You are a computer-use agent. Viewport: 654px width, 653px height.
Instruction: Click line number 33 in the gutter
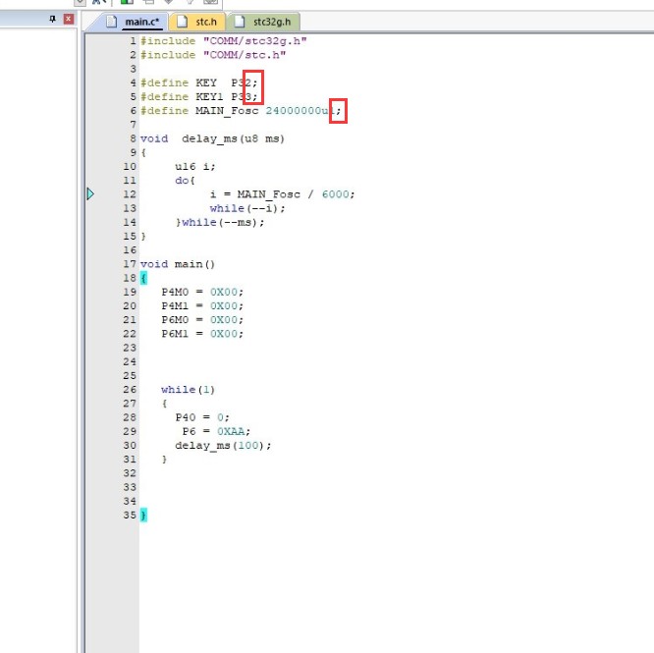click(x=130, y=487)
